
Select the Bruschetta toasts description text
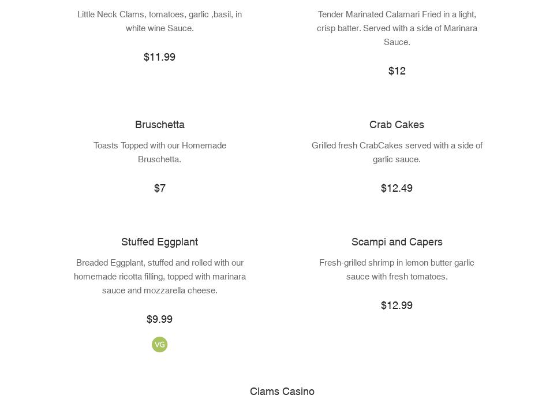[x=160, y=152]
